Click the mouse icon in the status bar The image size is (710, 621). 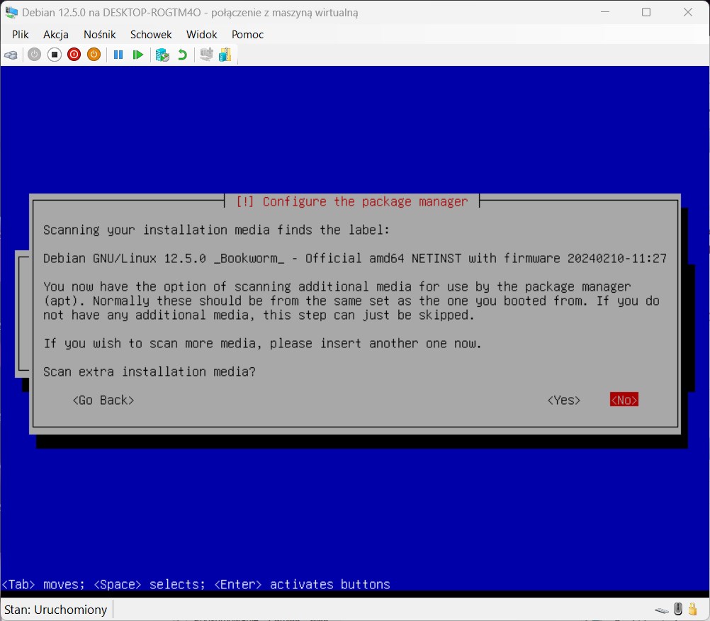[678, 609]
